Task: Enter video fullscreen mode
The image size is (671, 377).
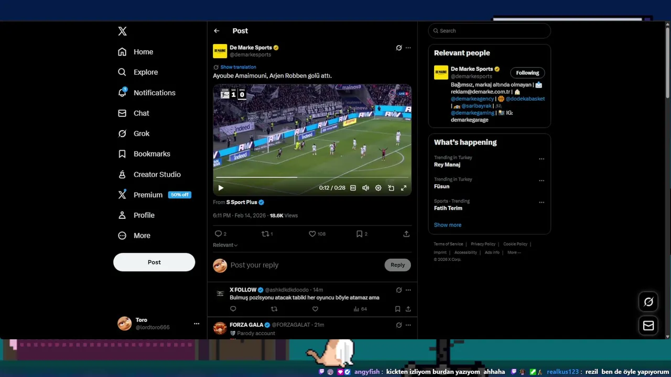Action: coord(404,188)
